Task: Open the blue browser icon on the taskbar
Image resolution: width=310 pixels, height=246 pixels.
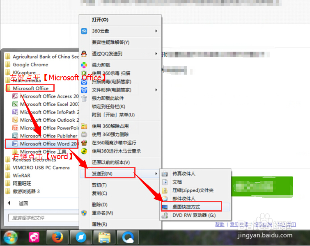Action: [x=81, y=237]
